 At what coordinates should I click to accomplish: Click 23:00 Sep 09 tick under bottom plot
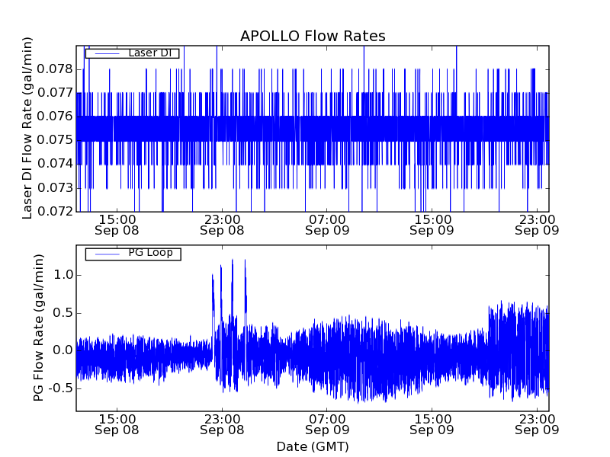click(x=538, y=424)
